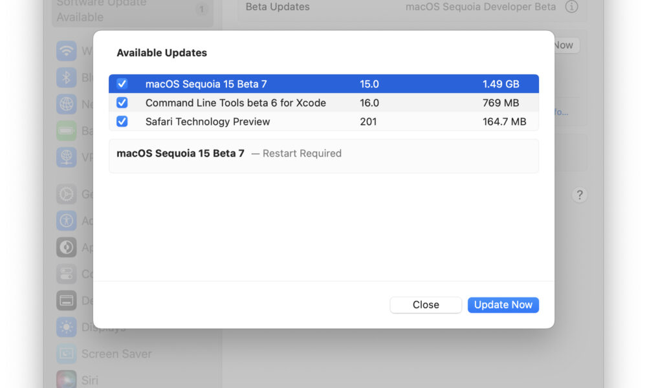Click the 769 MB size value
The width and height of the screenshot is (647, 388).
coord(501,103)
